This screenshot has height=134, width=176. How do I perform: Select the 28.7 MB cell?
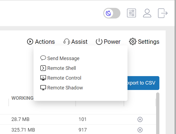pyautogui.click(x=20, y=119)
